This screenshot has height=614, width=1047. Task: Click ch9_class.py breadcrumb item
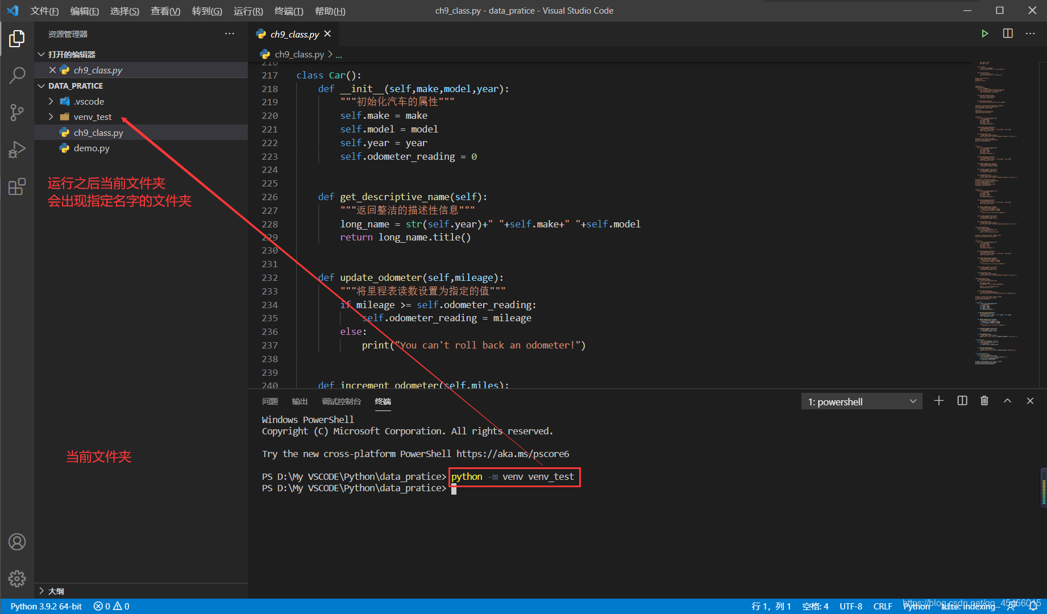point(299,55)
